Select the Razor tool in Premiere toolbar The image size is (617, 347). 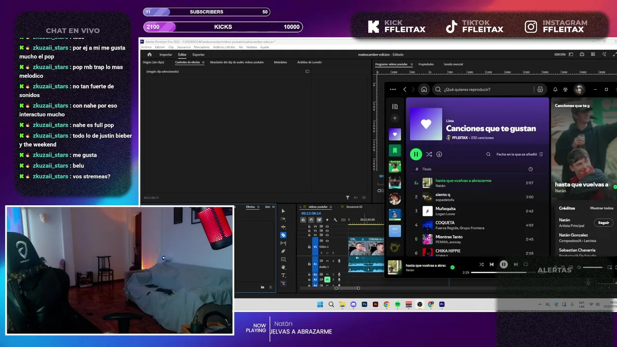pos(283,235)
